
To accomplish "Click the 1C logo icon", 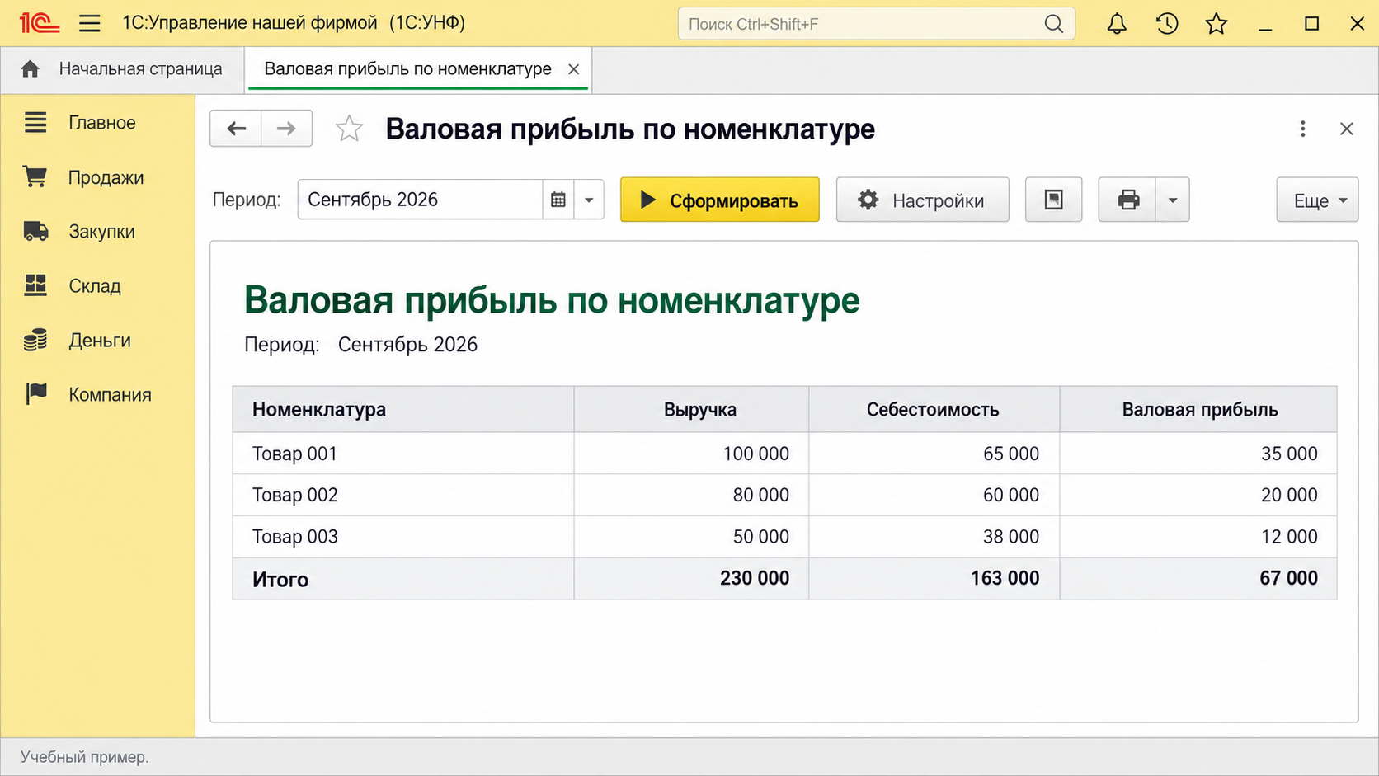I will tap(40, 23).
